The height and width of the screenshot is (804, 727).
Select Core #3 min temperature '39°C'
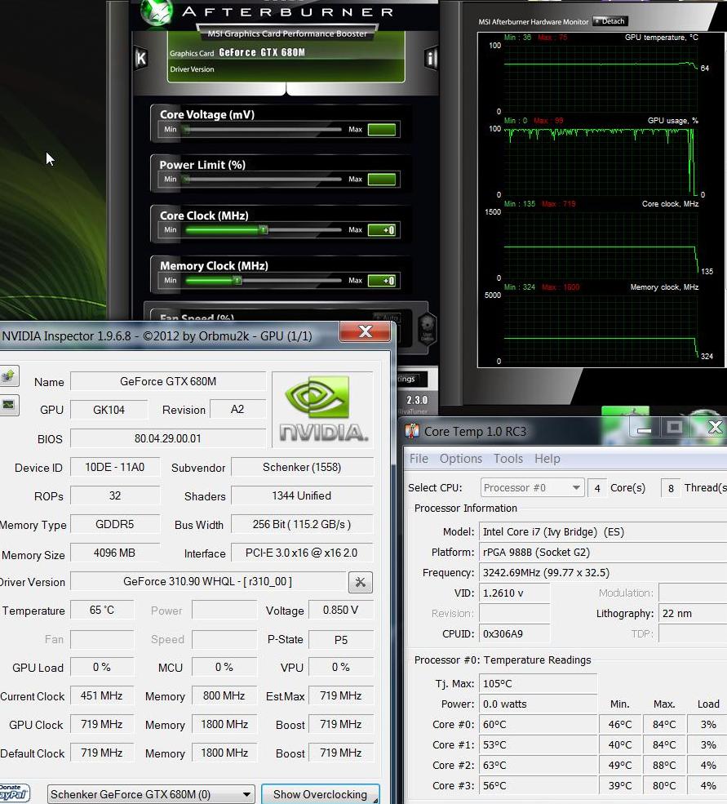[x=620, y=785]
